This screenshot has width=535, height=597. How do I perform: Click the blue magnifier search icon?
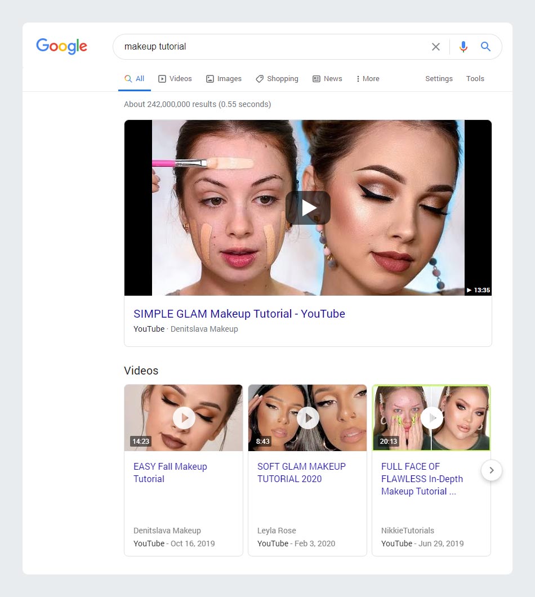coord(485,46)
